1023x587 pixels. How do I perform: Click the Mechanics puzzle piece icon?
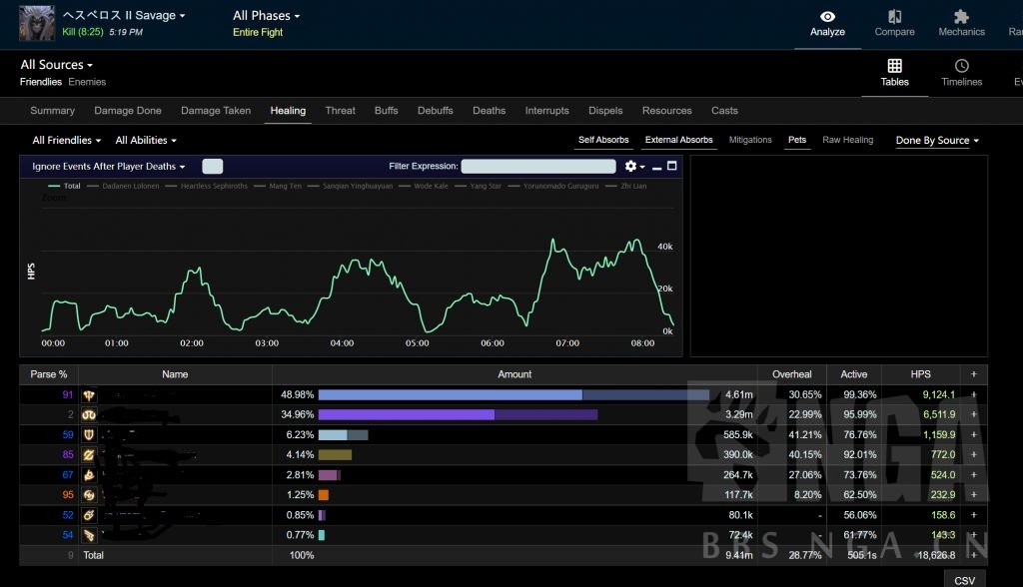click(961, 17)
